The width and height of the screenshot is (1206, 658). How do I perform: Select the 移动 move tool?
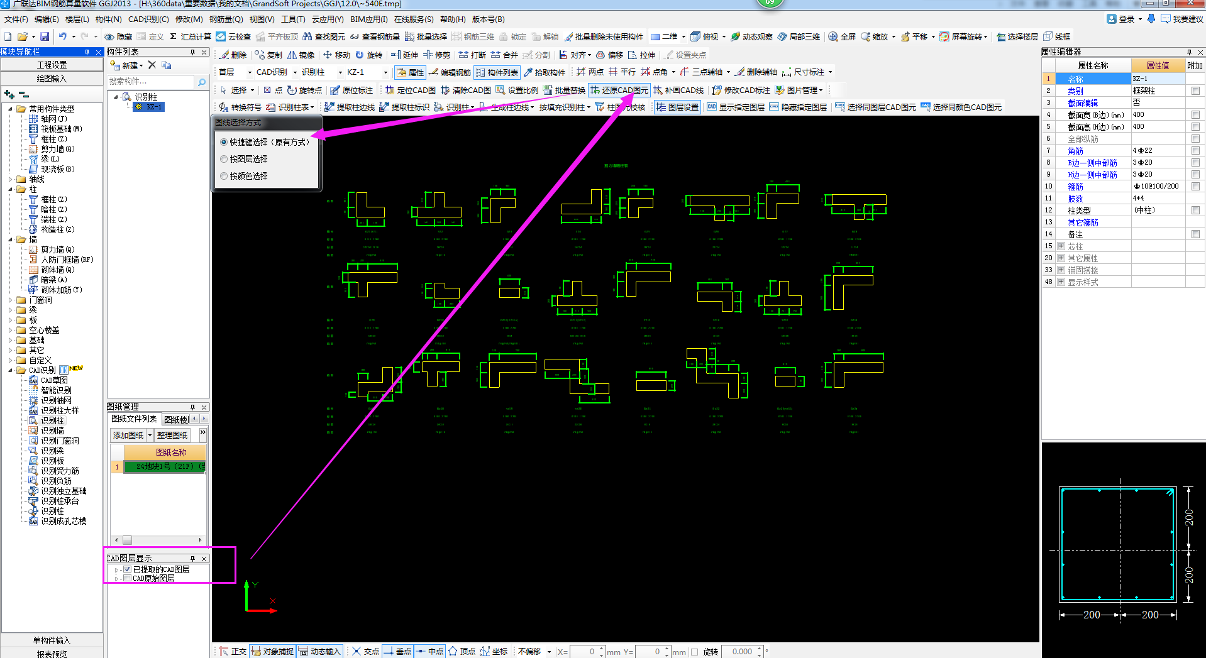[336, 55]
